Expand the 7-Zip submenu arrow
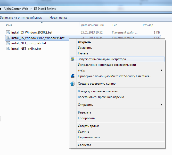172x155 pixels. (162, 70)
